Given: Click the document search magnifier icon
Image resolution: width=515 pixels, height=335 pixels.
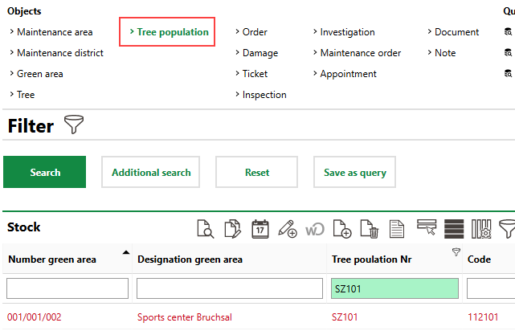Looking at the screenshot, I should [206, 229].
